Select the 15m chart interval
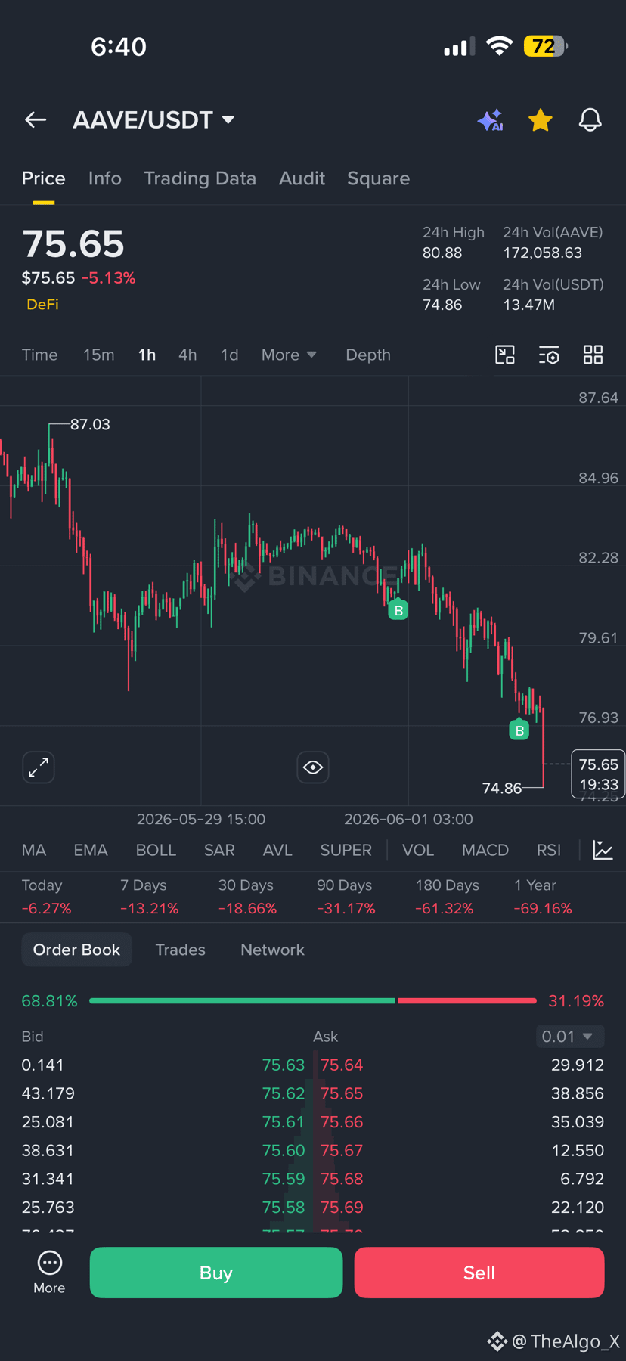 (99, 355)
